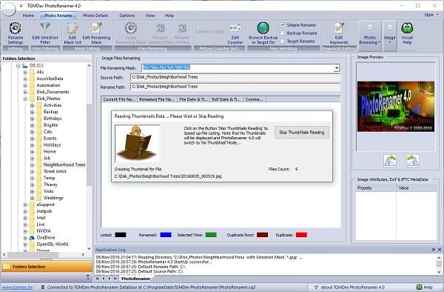Open File Renaming Mask dropdown arrow

click(337, 67)
